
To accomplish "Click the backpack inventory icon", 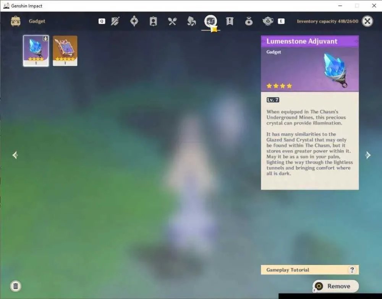I will pos(16,21).
